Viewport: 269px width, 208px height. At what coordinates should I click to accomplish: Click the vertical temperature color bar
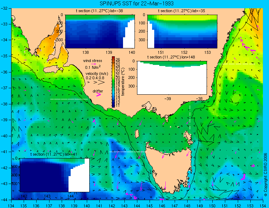113,82
